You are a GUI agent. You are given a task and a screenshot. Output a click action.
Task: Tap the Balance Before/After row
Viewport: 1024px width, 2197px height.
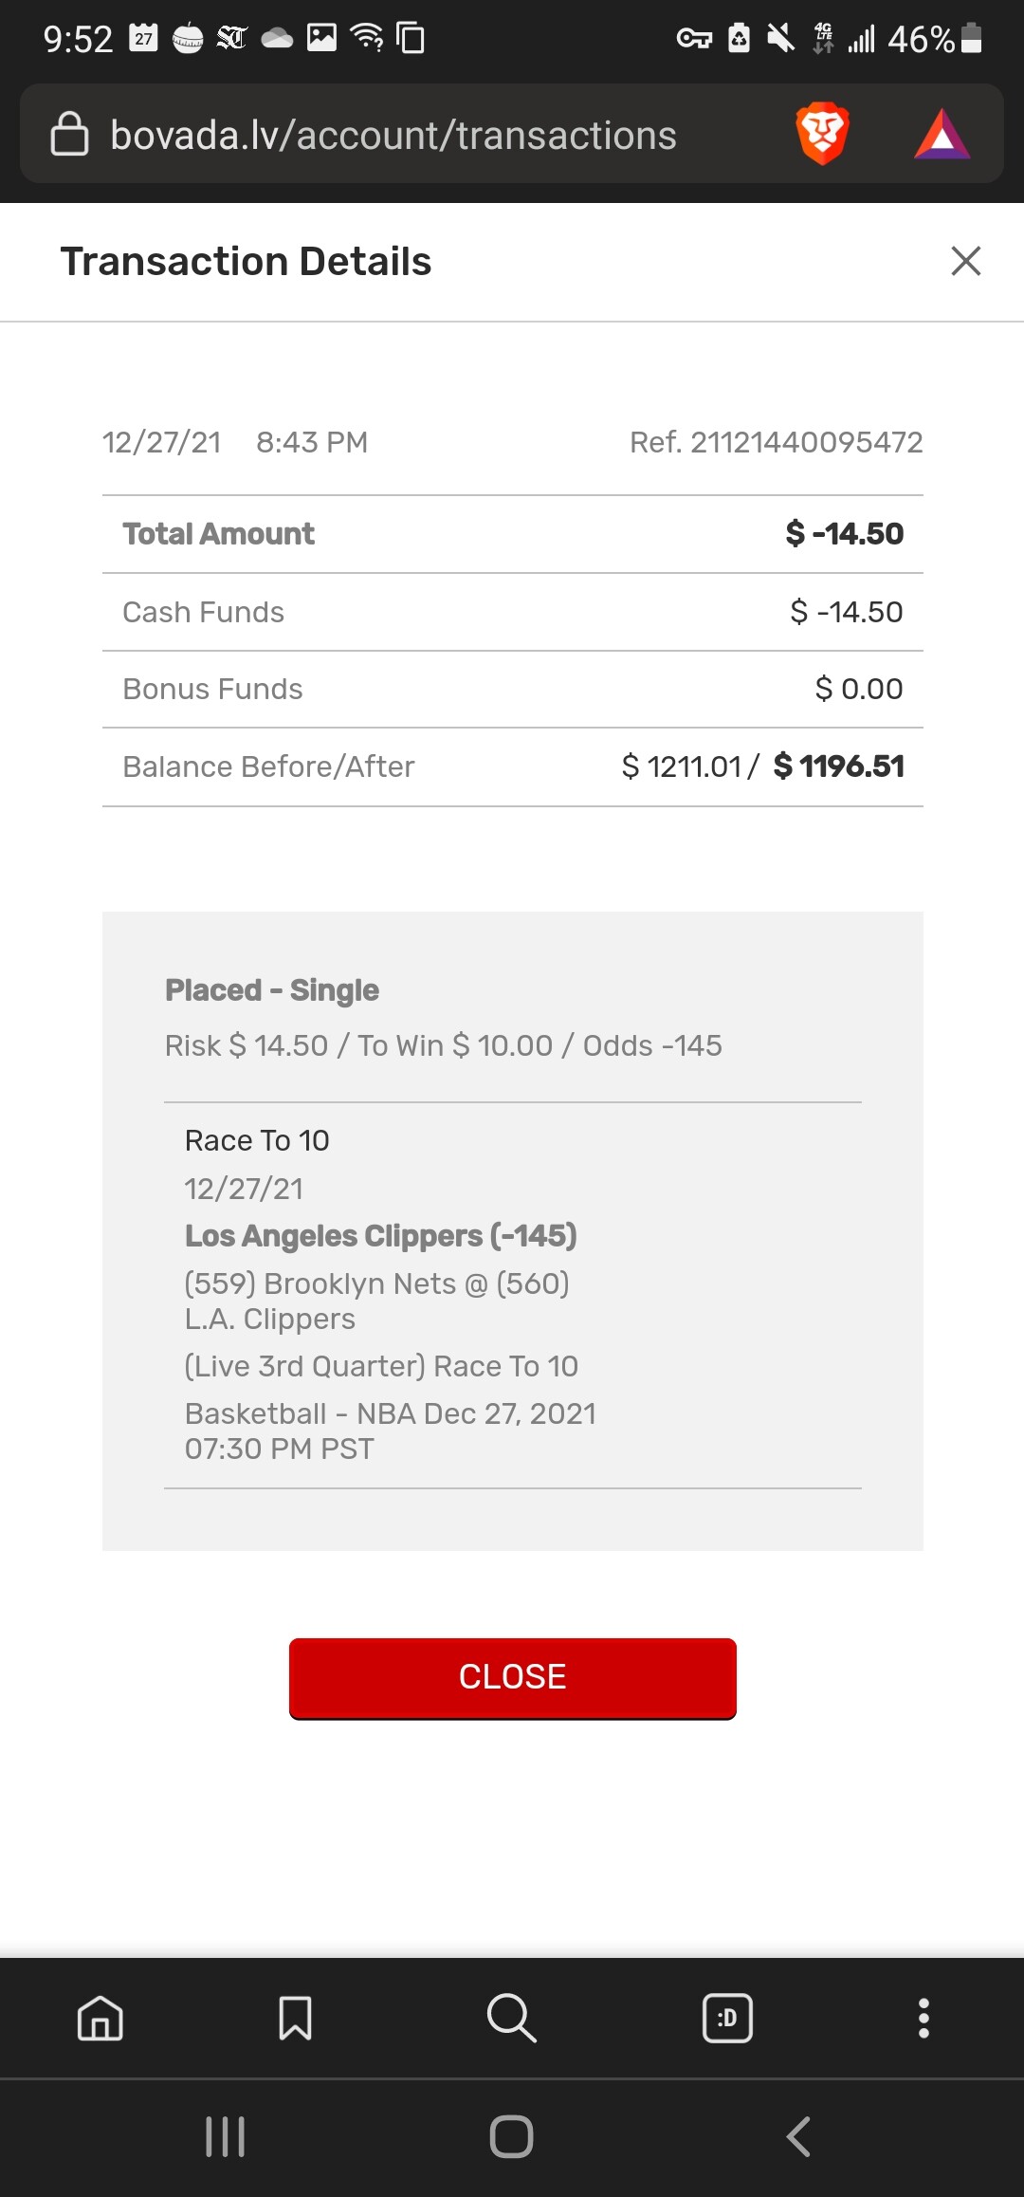click(x=512, y=766)
